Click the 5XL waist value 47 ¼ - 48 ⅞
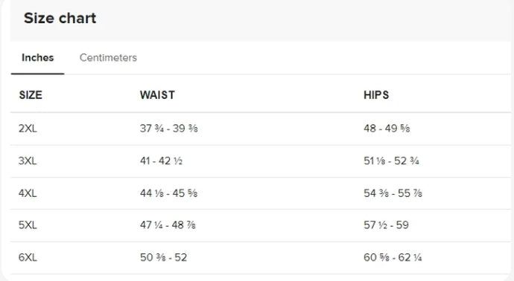Viewport: 514px width, 281px height. click(x=168, y=225)
